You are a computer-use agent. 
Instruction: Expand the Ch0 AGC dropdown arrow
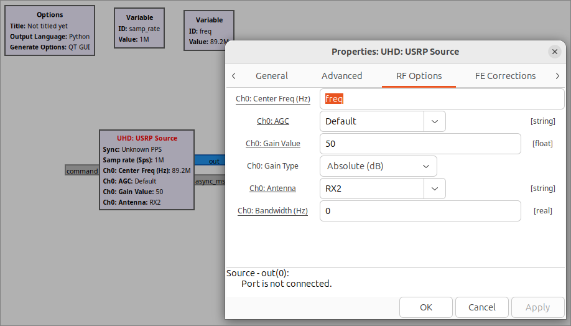point(434,121)
